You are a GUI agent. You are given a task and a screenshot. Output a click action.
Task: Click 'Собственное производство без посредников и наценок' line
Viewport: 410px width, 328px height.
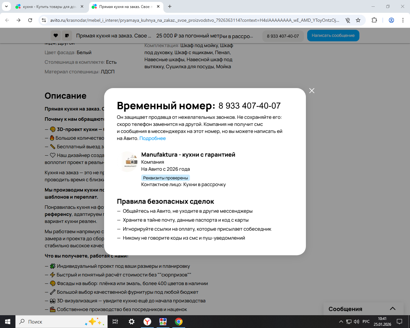(122, 309)
